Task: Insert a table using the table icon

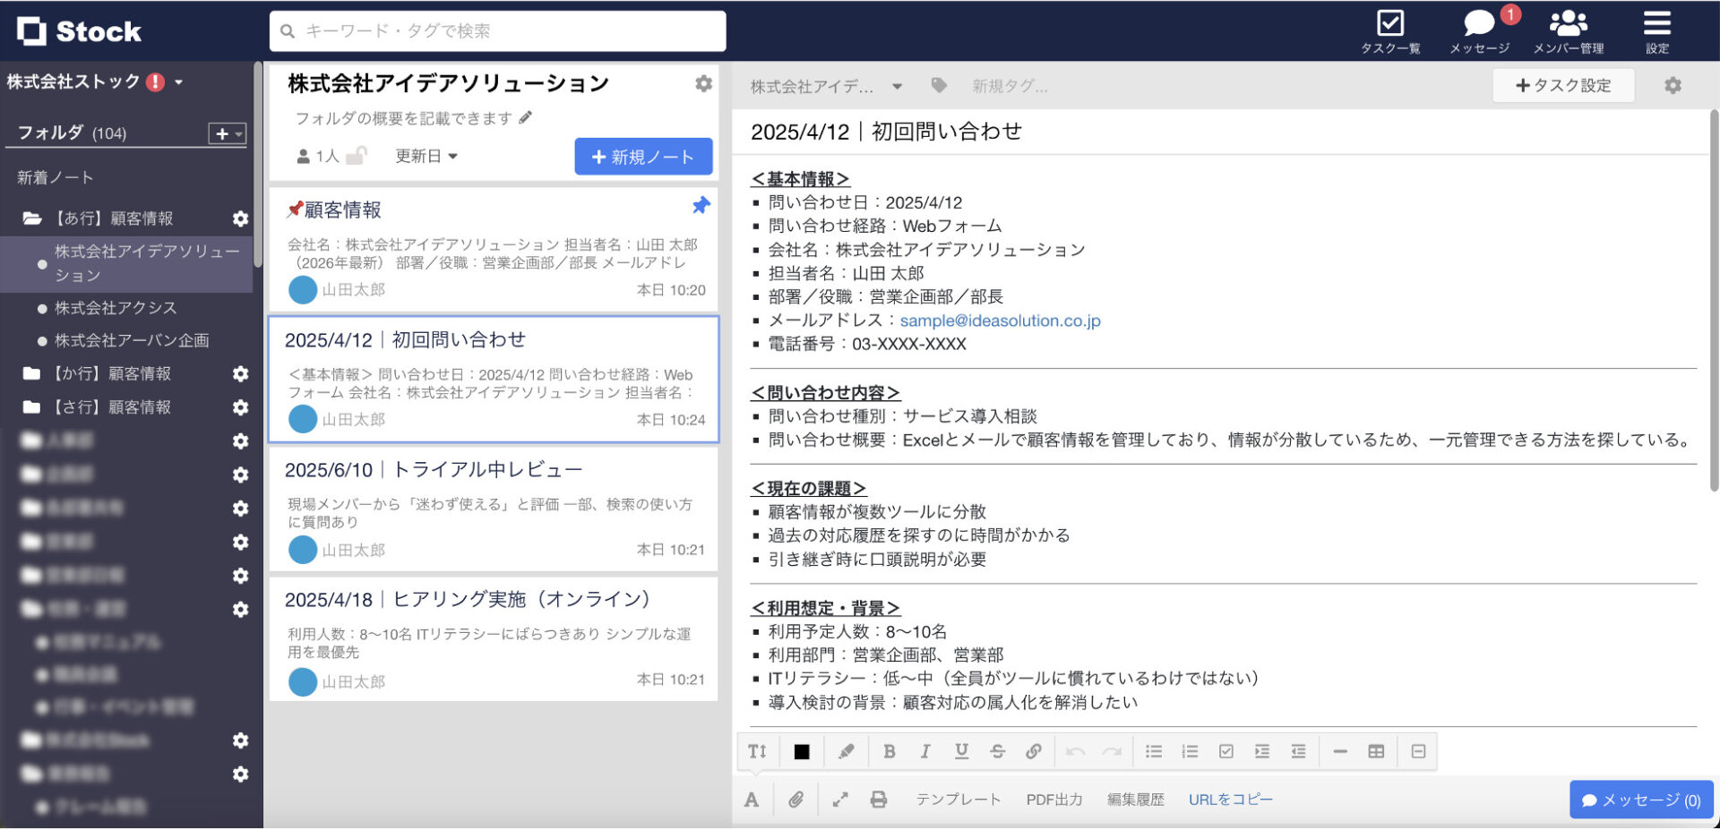Action: click(1377, 751)
